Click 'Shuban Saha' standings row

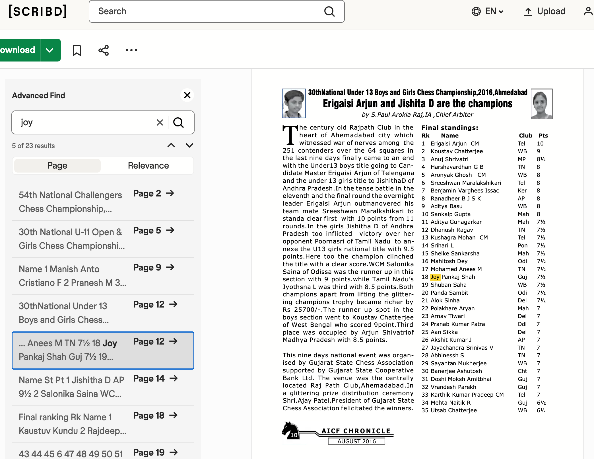pyautogui.click(x=484, y=285)
